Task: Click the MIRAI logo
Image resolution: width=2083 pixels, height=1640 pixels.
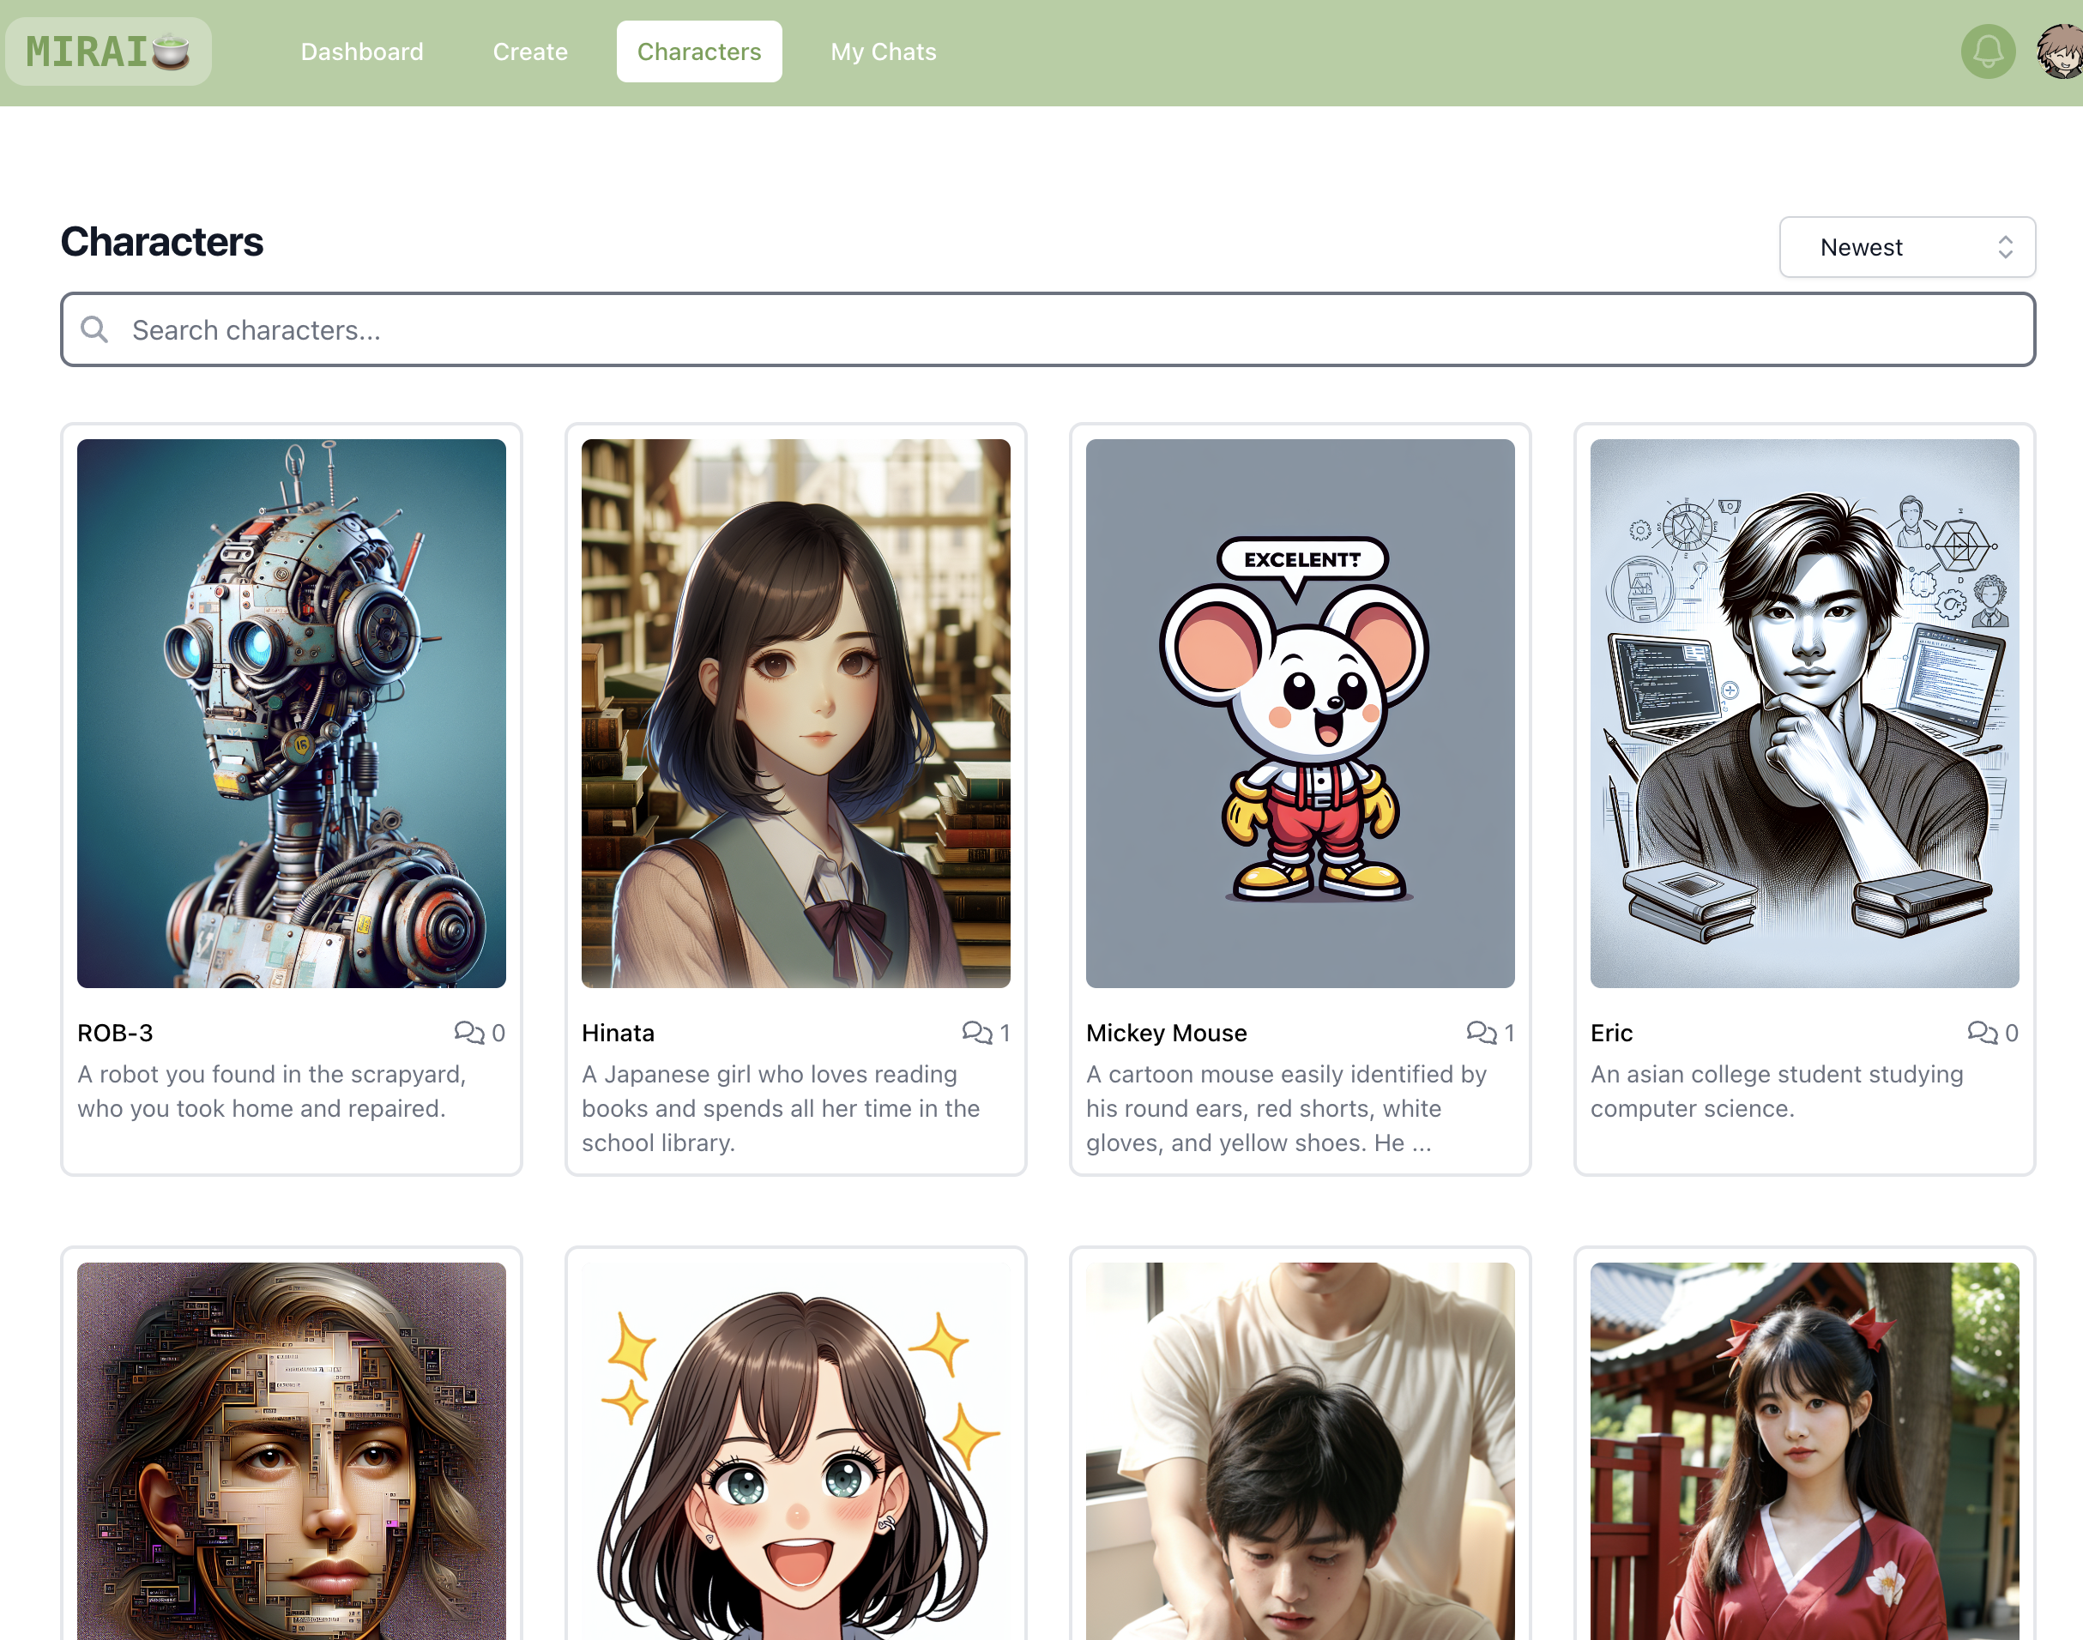Action: pyautogui.click(x=107, y=51)
